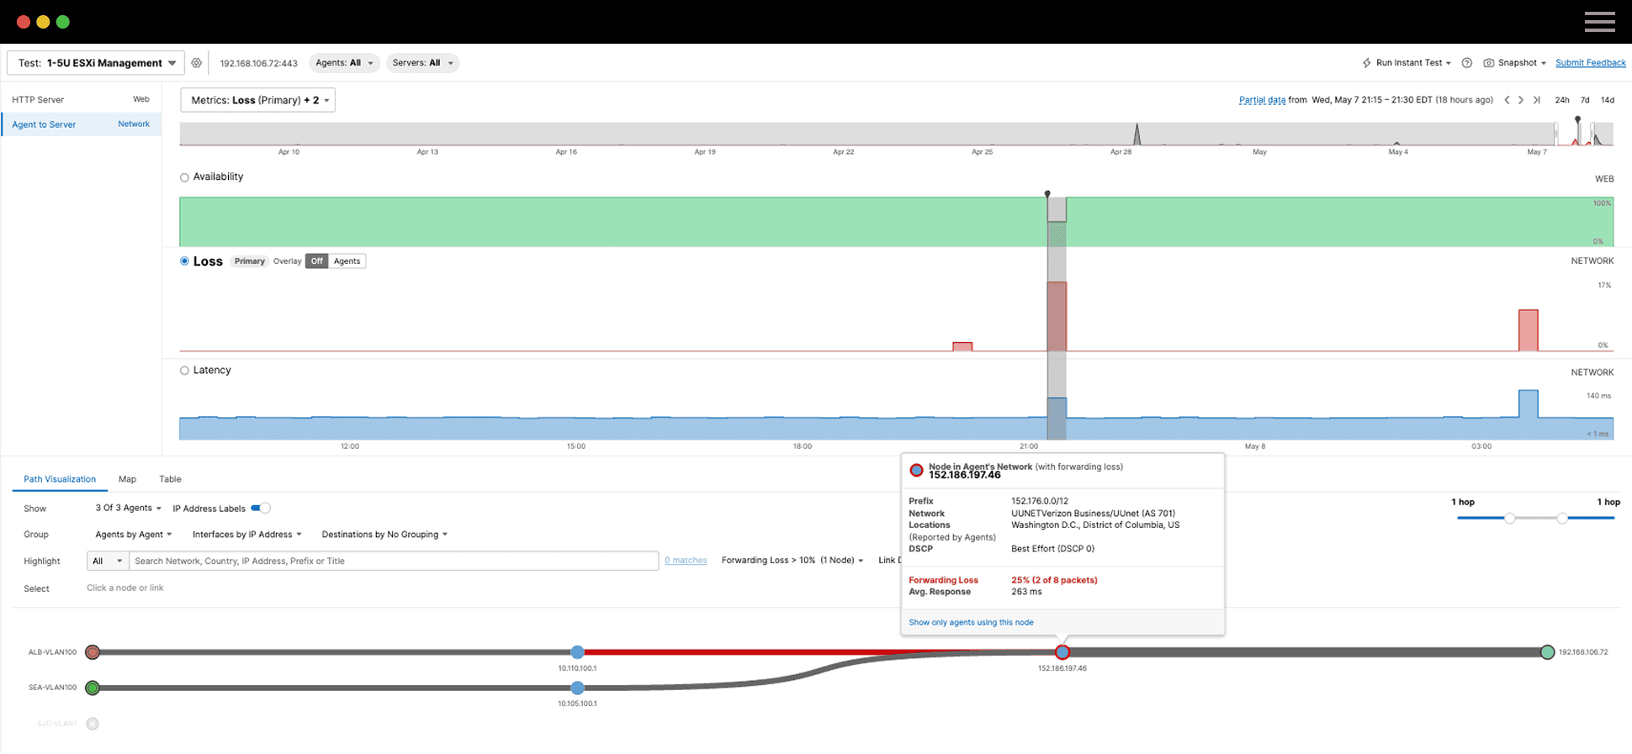Select the Availability radio button
This screenshot has width=1632, height=754.
(184, 177)
